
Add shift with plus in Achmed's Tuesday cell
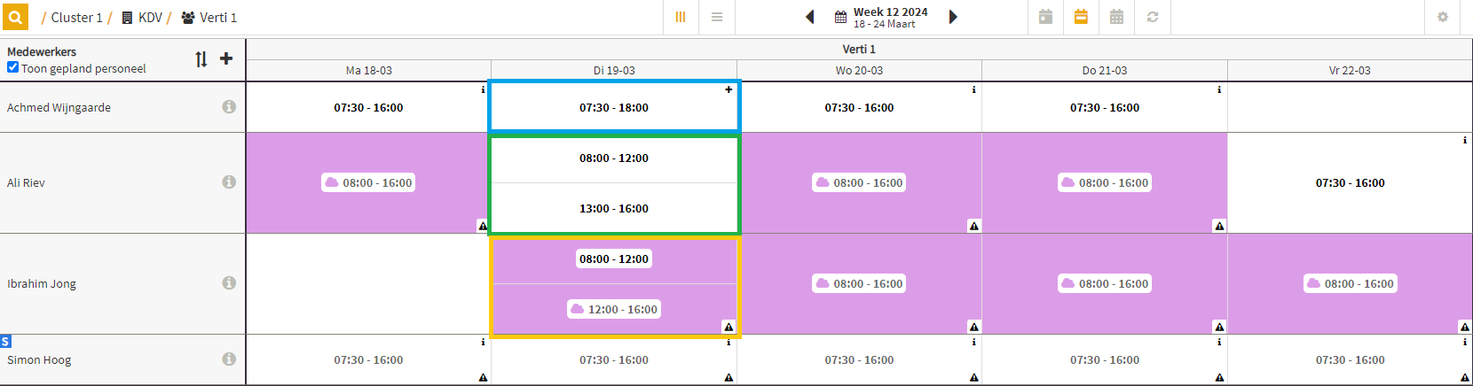(729, 89)
